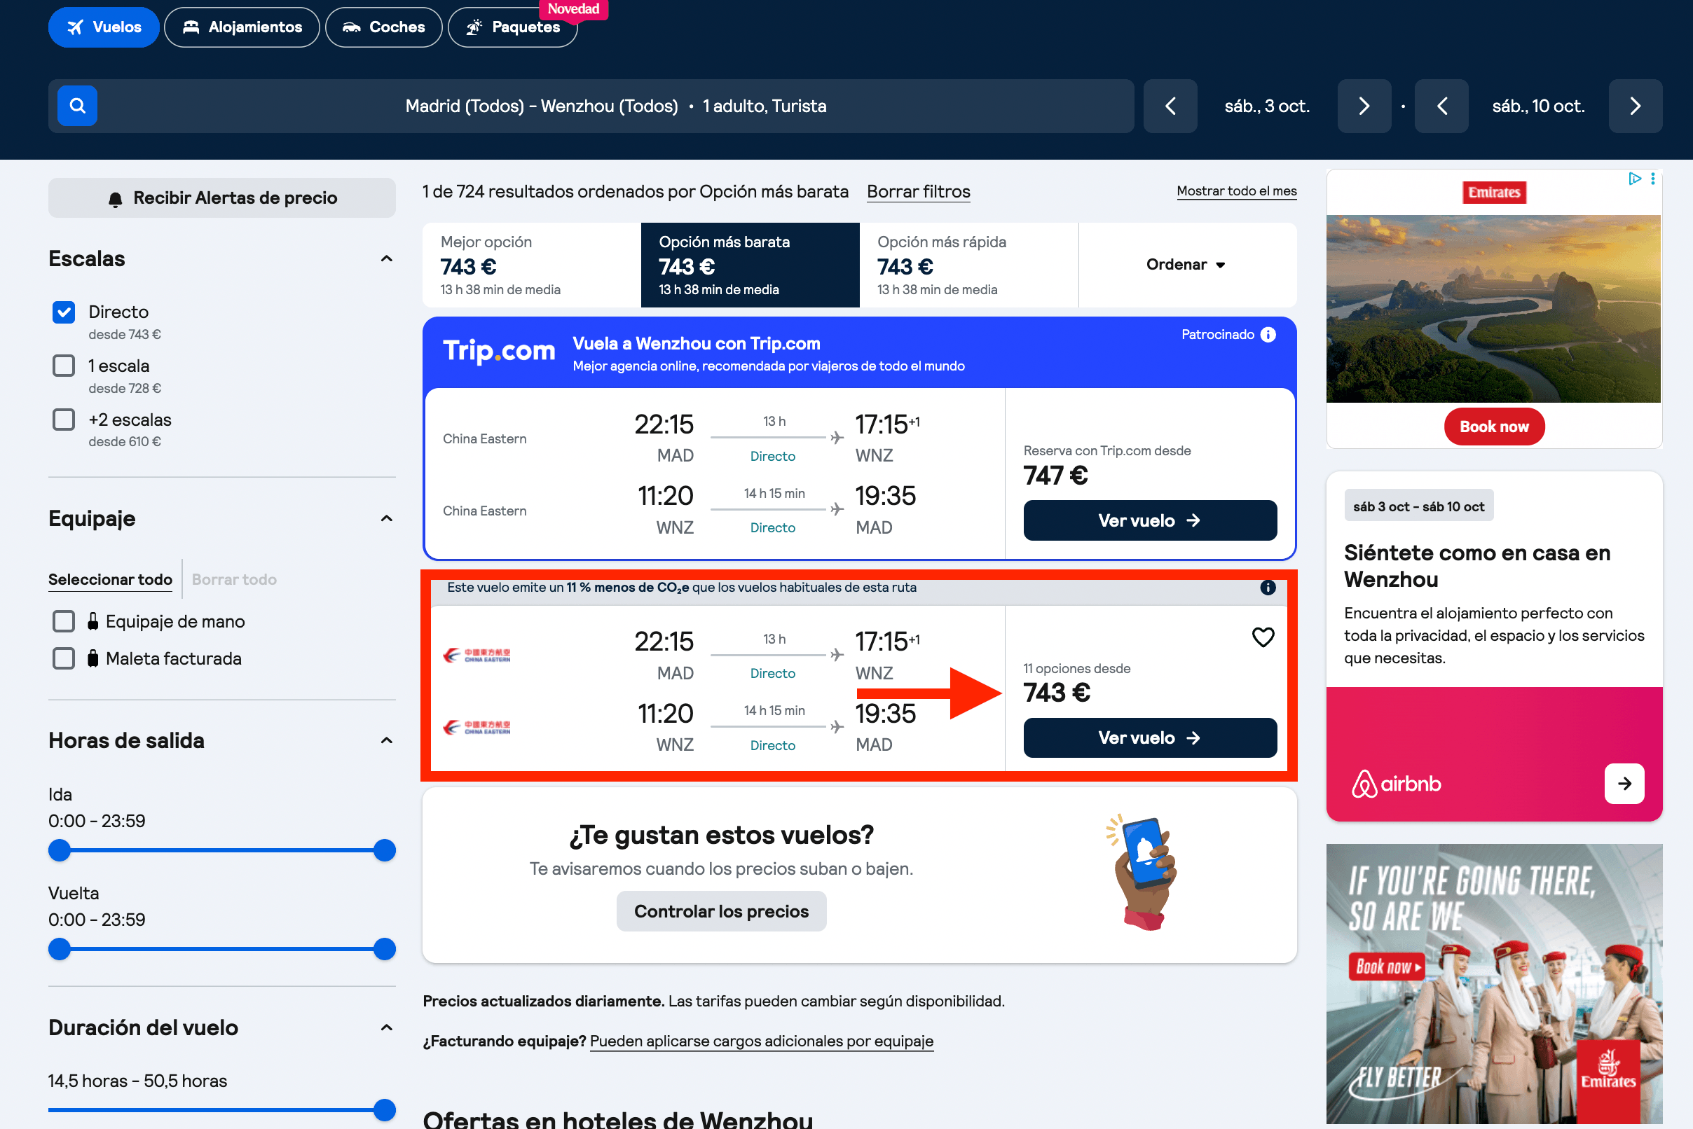Image resolution: width=1693 pixels, height=1129 pixels.
Task: Go to next day after sáb., 3 oct.
Action: pos(1364,106)
